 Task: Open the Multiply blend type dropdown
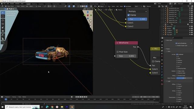click(137, 12)
